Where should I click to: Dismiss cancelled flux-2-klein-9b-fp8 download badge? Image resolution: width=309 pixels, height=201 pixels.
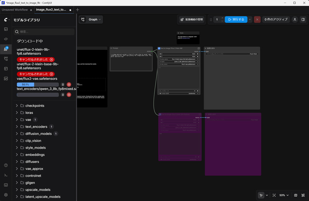click(x=51, y=60)
